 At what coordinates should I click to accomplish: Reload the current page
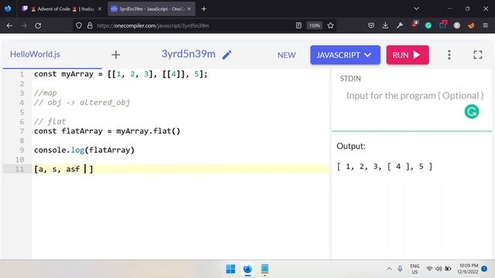(x=38, y=25)
